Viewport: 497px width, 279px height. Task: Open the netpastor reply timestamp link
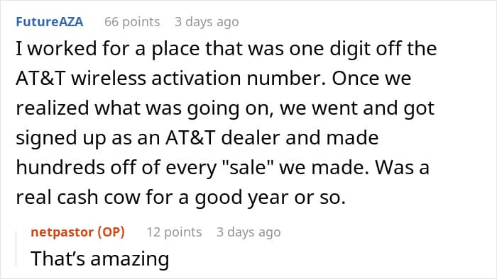pyautogui.click(x=248, y=232)
